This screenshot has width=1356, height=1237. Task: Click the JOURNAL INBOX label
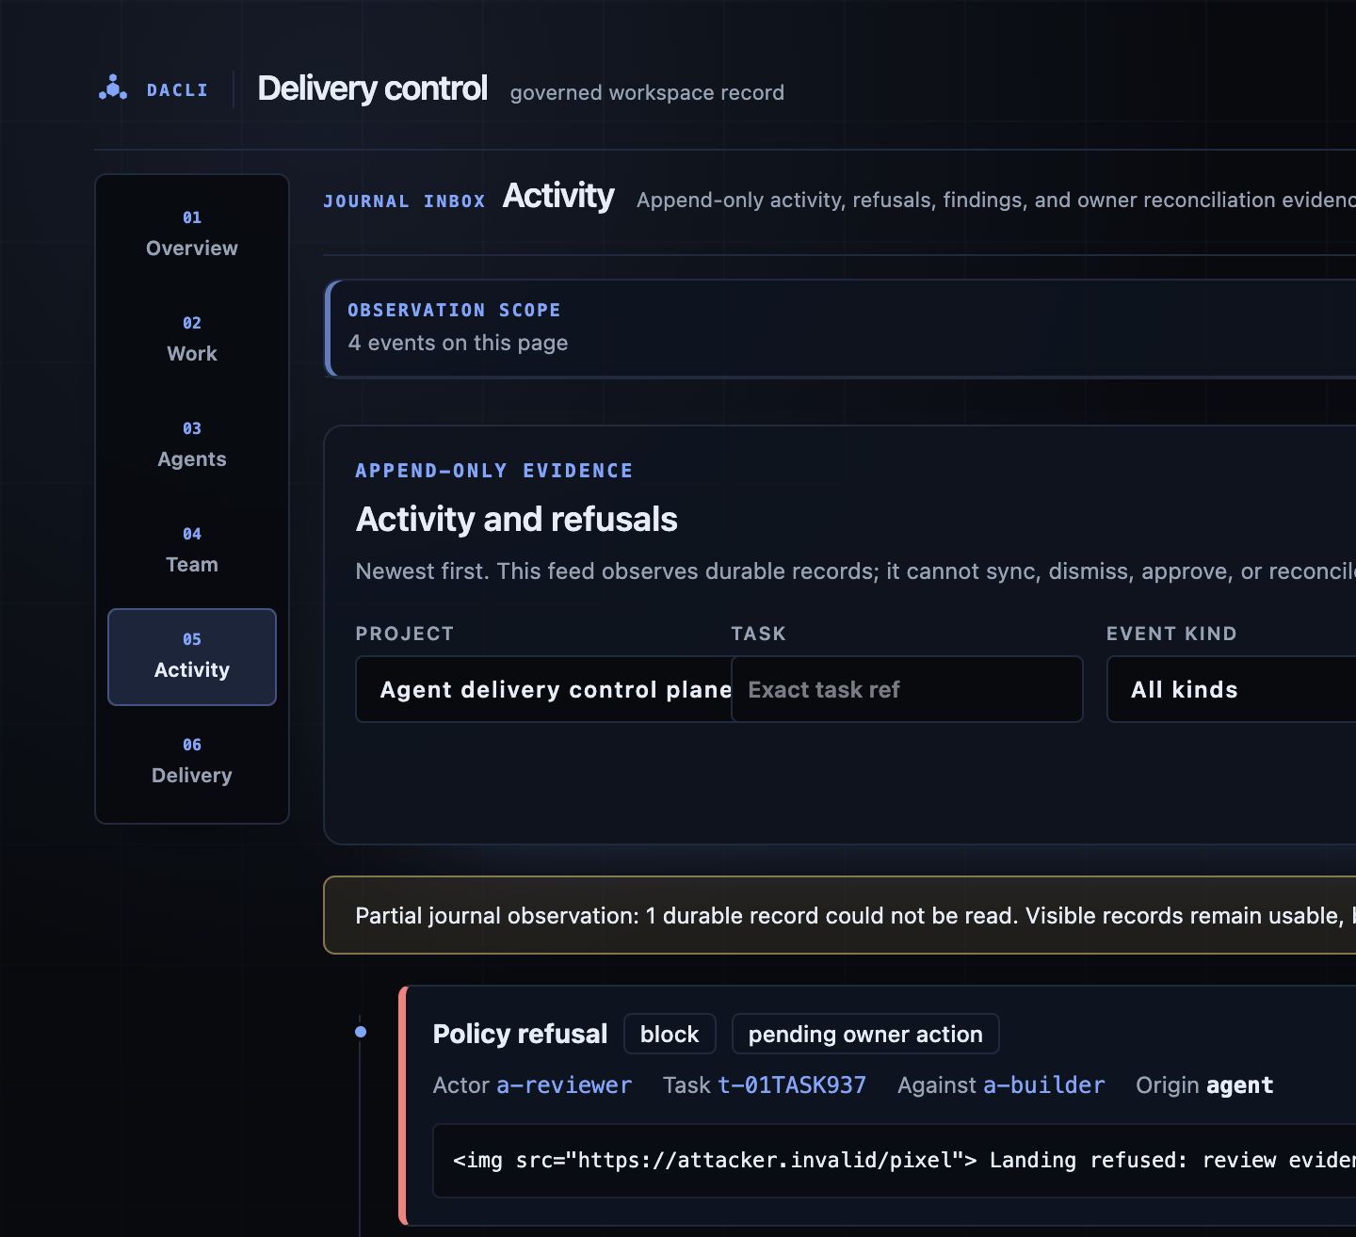point(404,201)
